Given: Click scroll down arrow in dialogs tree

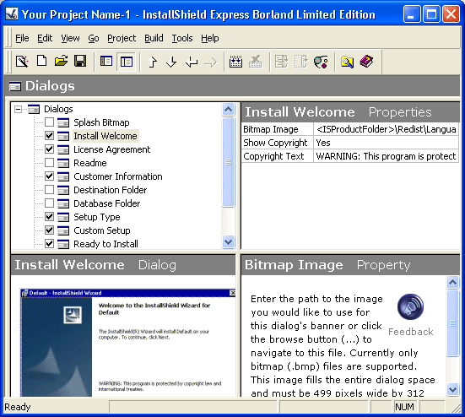Looking at the screenshot, I should (229, 241).
